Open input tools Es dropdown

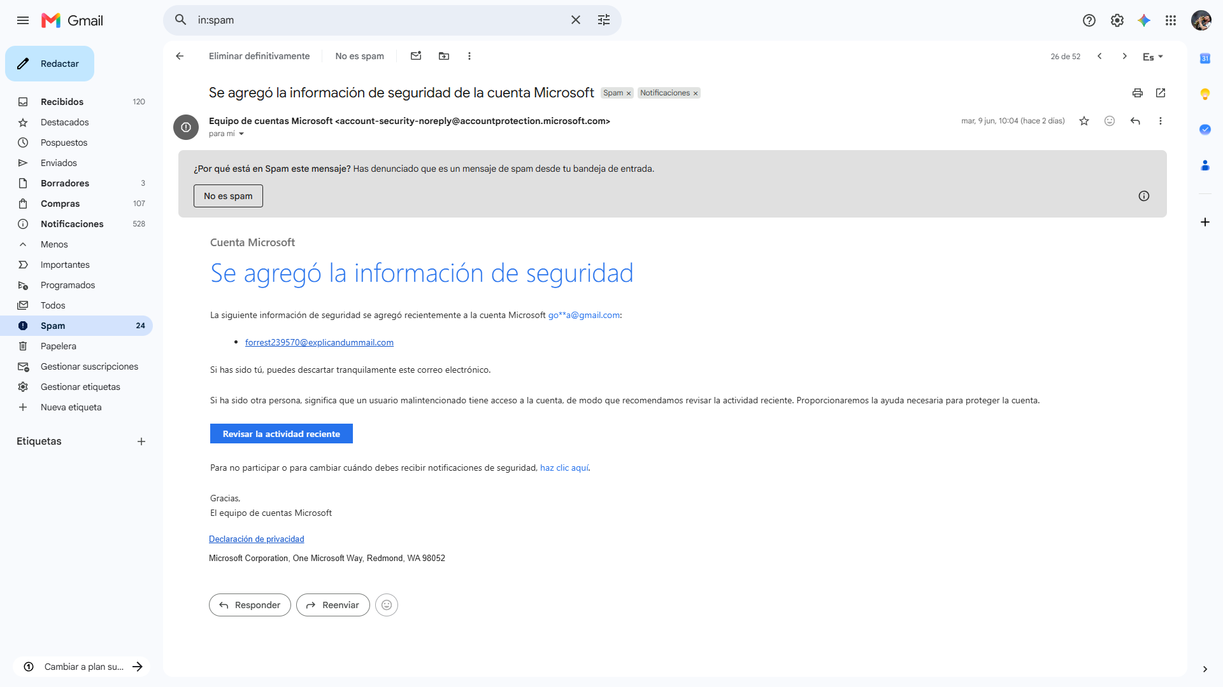point(1153,57)
